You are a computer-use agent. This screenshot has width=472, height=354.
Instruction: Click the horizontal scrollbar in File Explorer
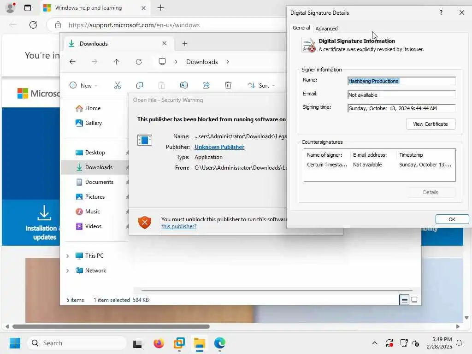[x=277, y=291]
